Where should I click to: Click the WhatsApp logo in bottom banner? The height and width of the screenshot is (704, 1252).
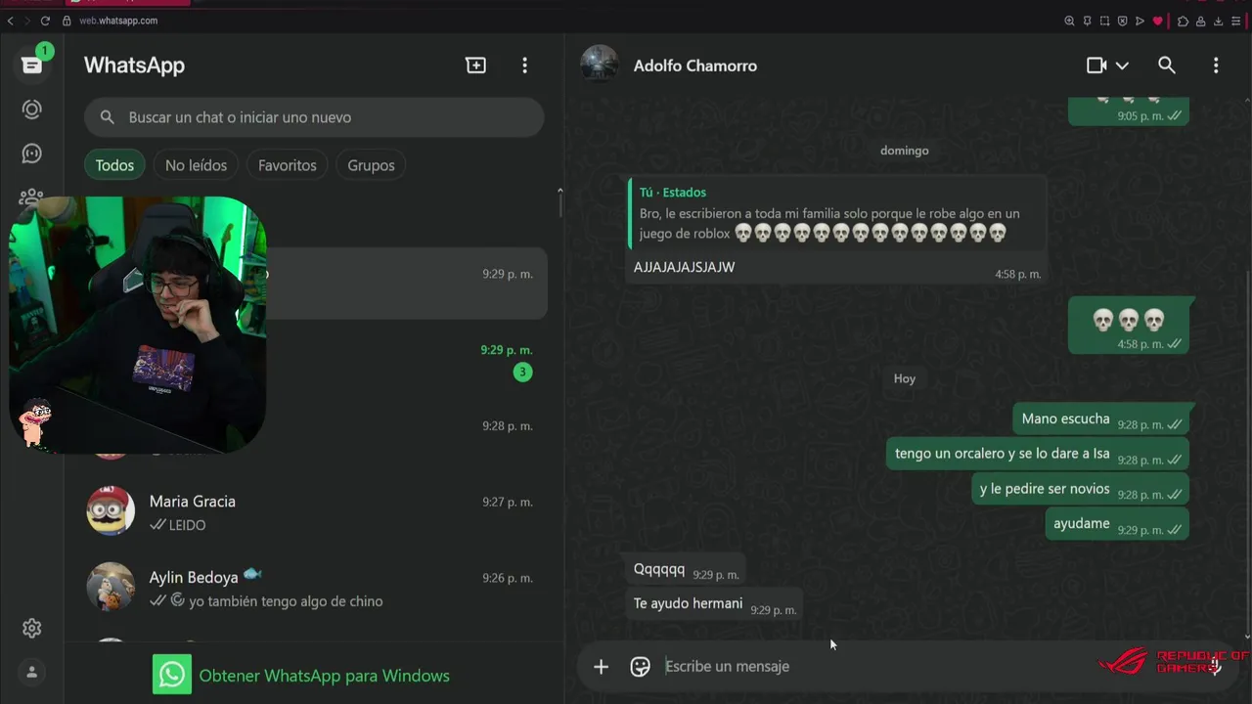[172, 675]
